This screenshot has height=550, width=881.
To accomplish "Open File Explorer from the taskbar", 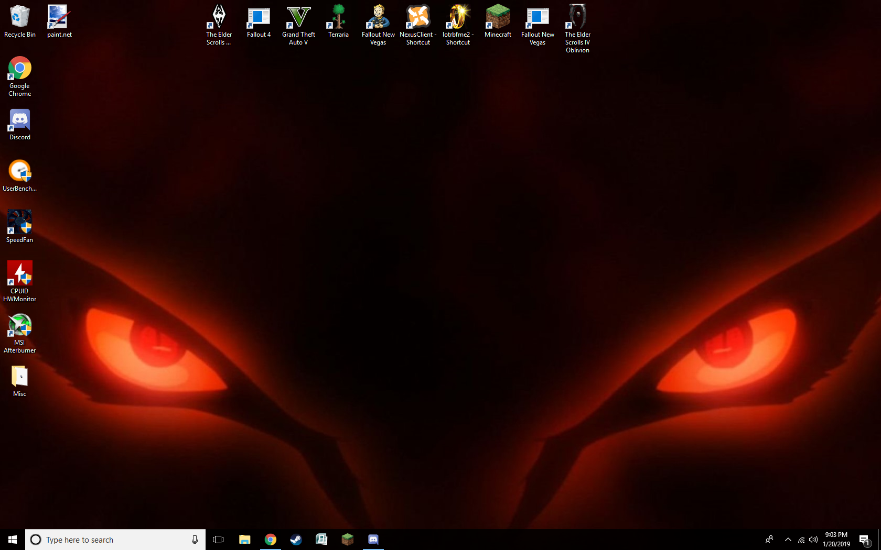I will 244,540.
